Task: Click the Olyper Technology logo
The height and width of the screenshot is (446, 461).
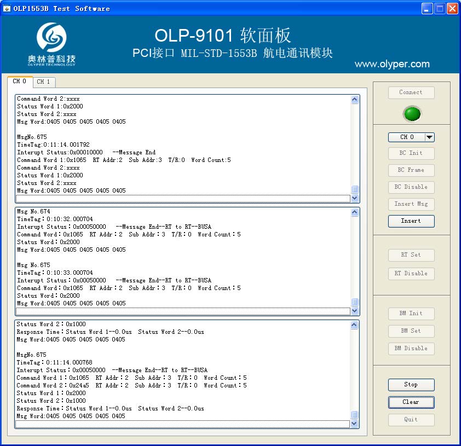Action: click(x=52, y=44)
